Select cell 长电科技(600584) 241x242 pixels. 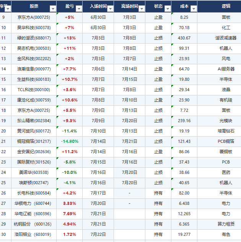(x=34, y=193)
